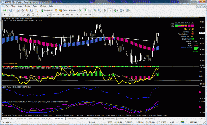The image size is (207, 125).
Task: Open the Tools menu
Action: [35, 6]
